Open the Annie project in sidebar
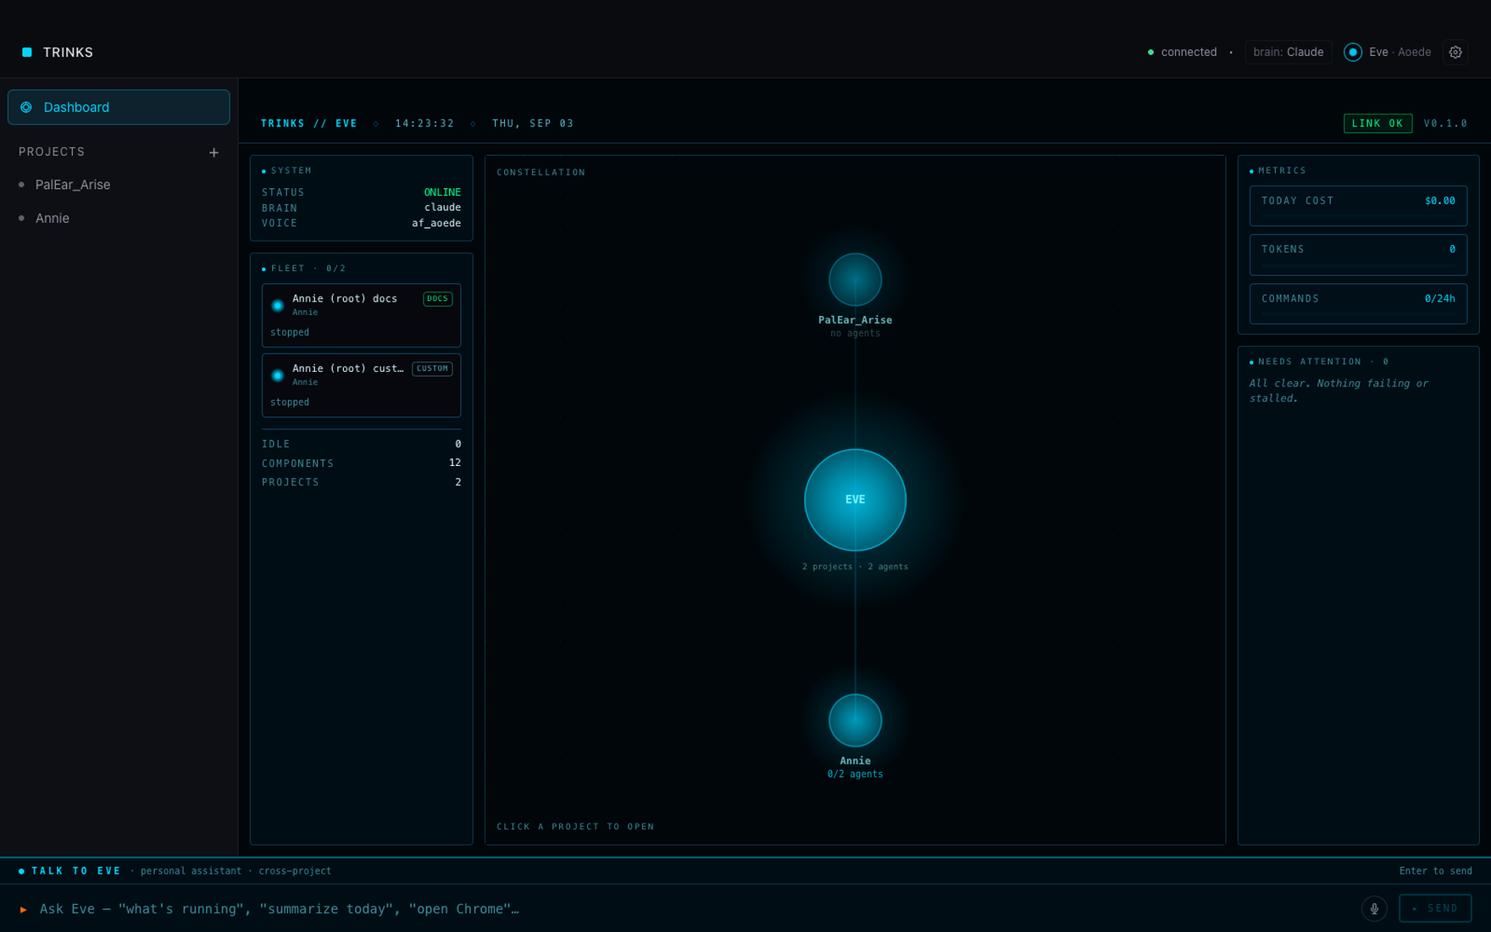 coord(53,219)
